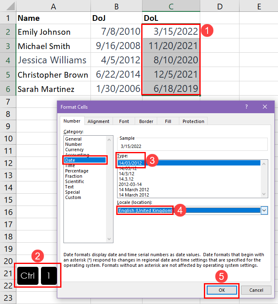Click the Sarah Martinez cell

coord(53,89)
